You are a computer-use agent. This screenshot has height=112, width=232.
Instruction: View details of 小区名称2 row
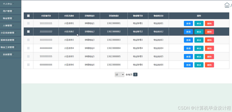(188, 32)
